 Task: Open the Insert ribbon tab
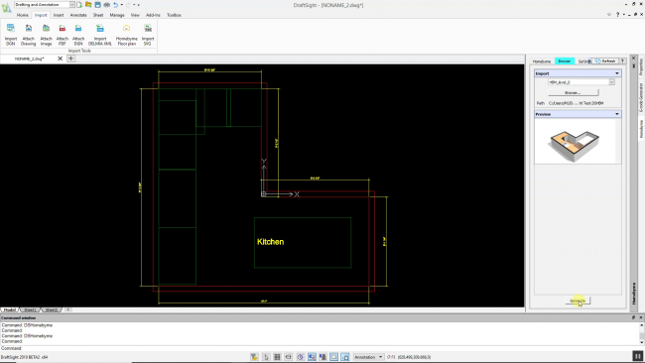tap(59, 15)
